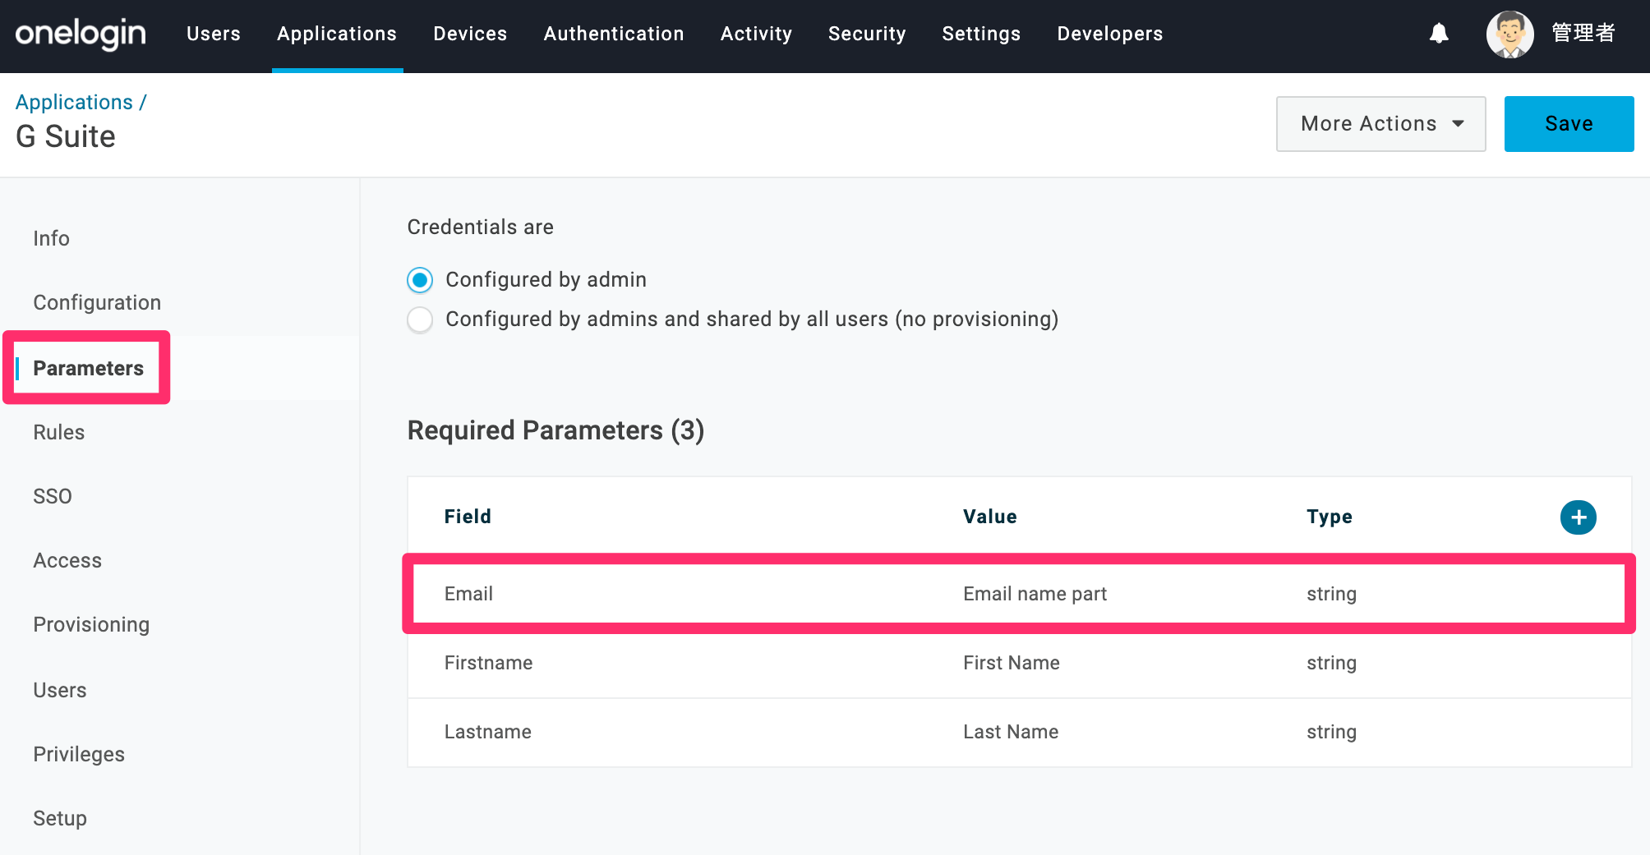Select 'Configured by admins and shared' option

pyautogui.click(x=420, y=319)
